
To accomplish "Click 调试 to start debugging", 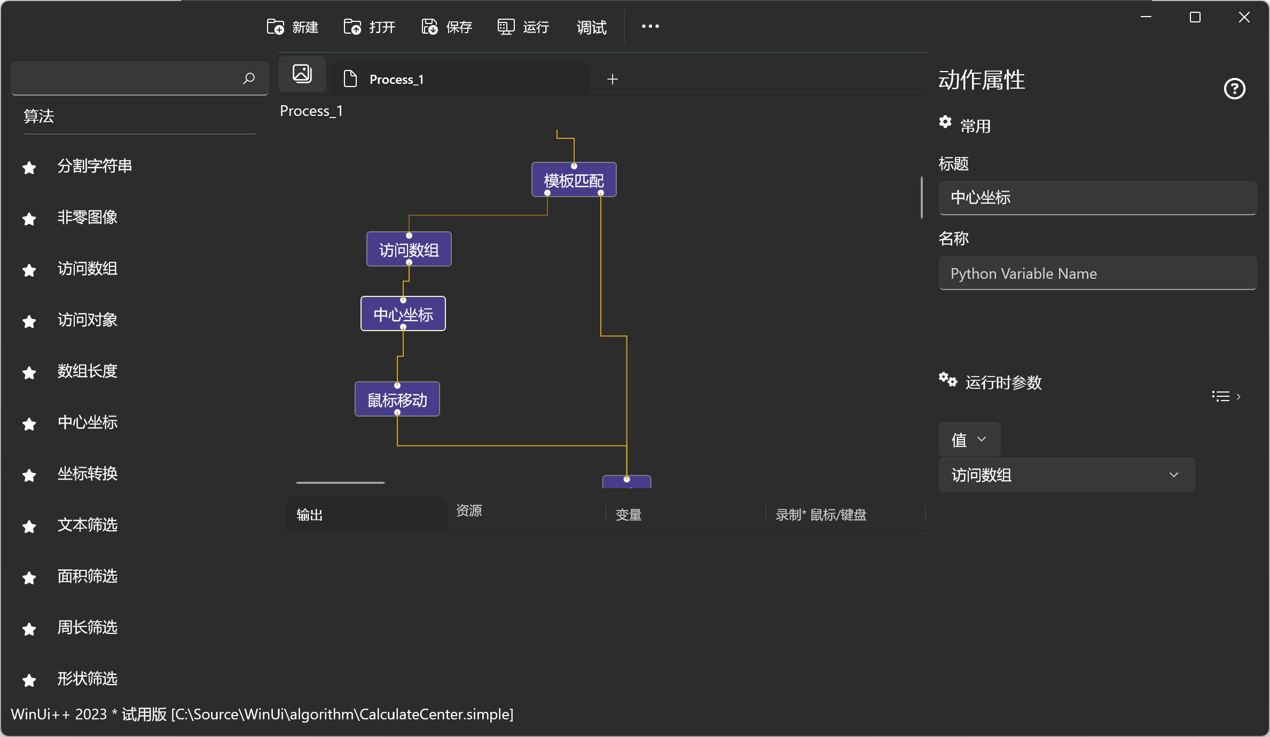I will tap(591, 27).
